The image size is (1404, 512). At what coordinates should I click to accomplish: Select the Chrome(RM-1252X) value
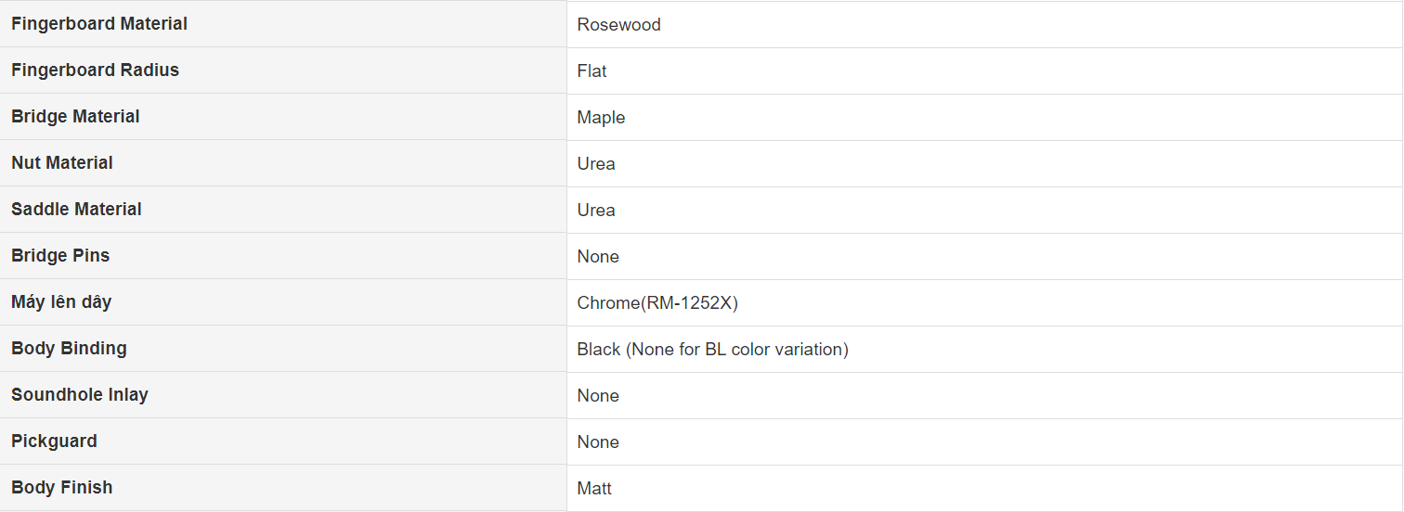pyautogui.click(x=657, y=303)
